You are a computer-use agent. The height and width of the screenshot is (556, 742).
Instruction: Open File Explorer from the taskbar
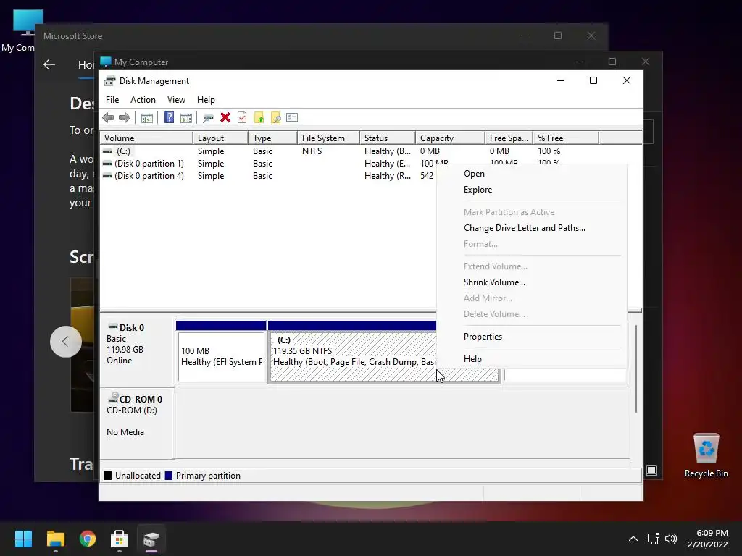[x=55, y=539]
